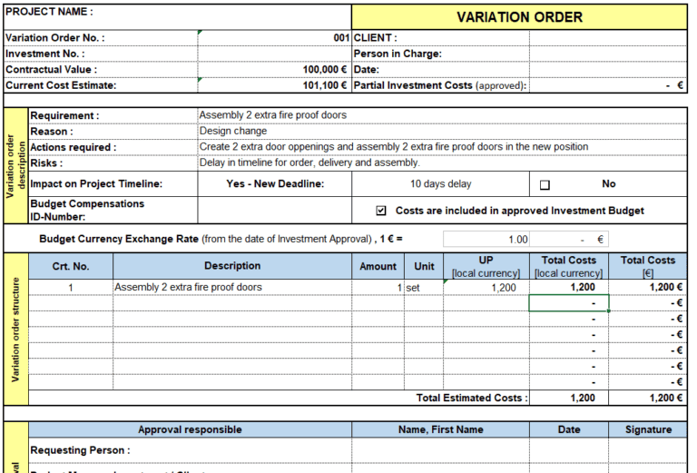Click the 'Total Costs [€]' column header
Viewport: 697px width, 473px height.
[x=648, y=266]
